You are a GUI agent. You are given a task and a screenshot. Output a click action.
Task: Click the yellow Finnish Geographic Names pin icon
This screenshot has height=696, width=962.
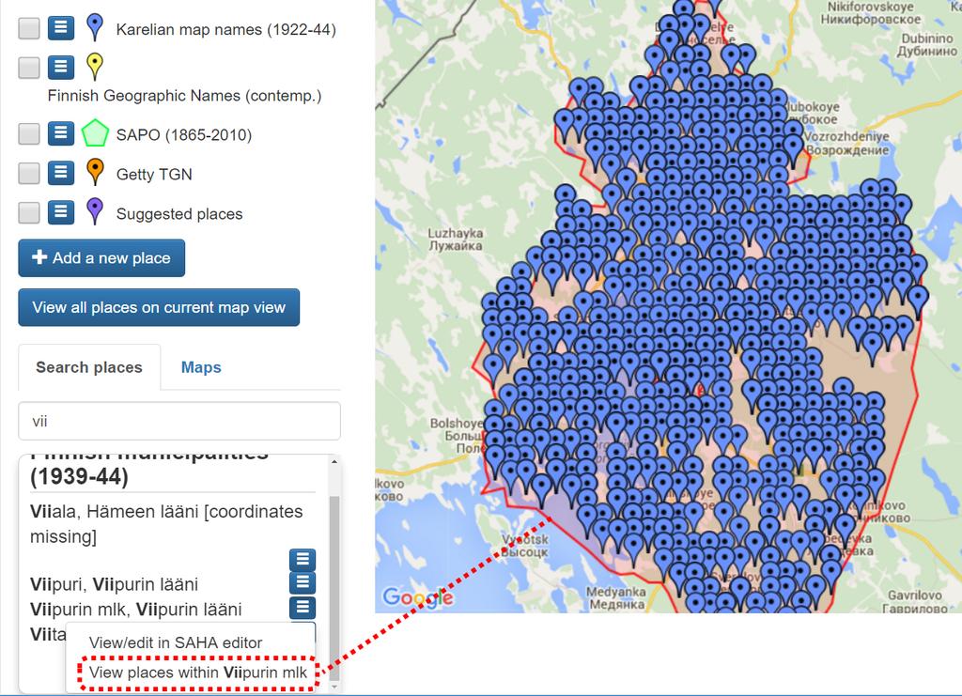tap(95, 67)
